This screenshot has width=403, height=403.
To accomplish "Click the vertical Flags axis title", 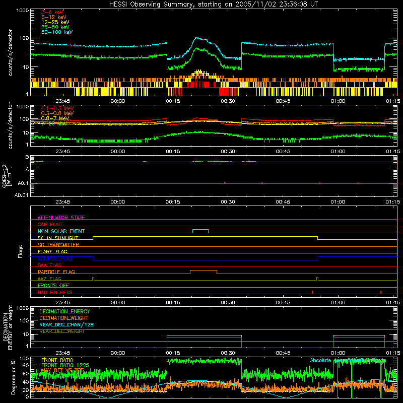I will click(20, 251).
